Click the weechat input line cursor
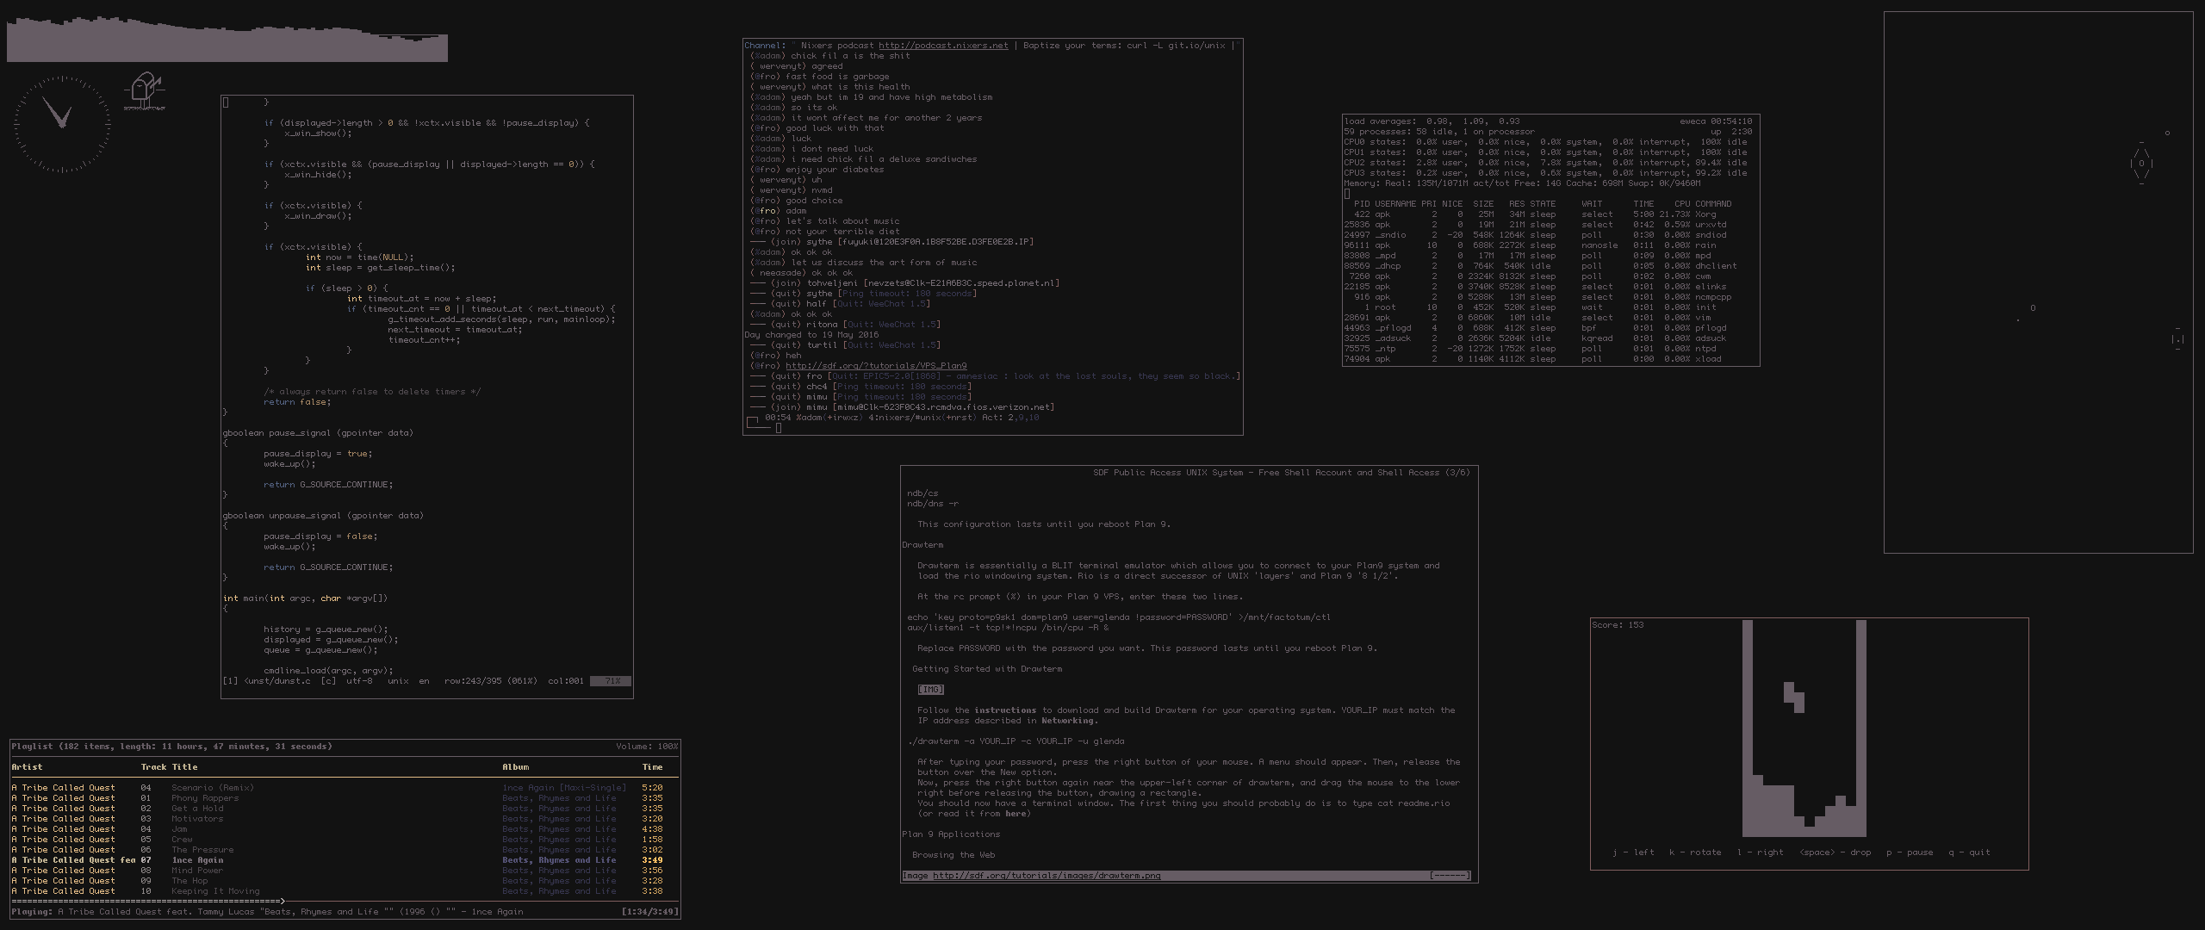The height and width of the screenshot is (930, 2205). click(x=779, y=428)
